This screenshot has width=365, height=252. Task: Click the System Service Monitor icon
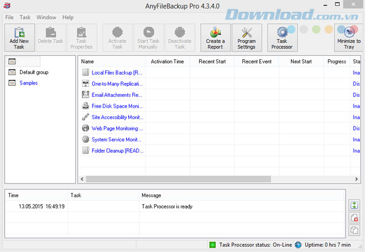86,139
